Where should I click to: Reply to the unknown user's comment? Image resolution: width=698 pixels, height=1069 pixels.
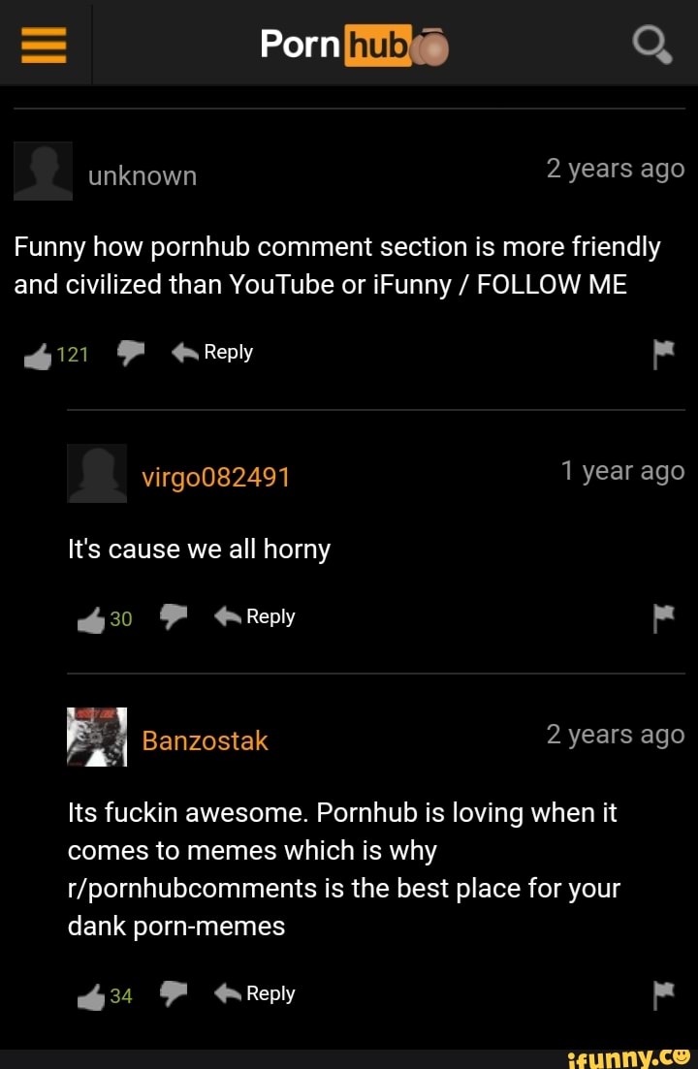pyautogui.click(x=212, y=353)
